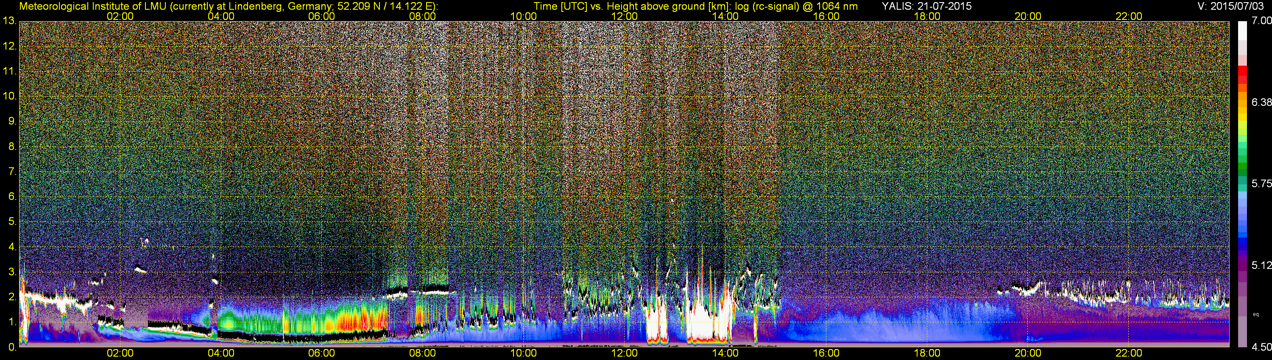Viewport: 1272px width, 360px height.
Task: Click the 12:00 label on the lower time axis
Action: point(624,353)
